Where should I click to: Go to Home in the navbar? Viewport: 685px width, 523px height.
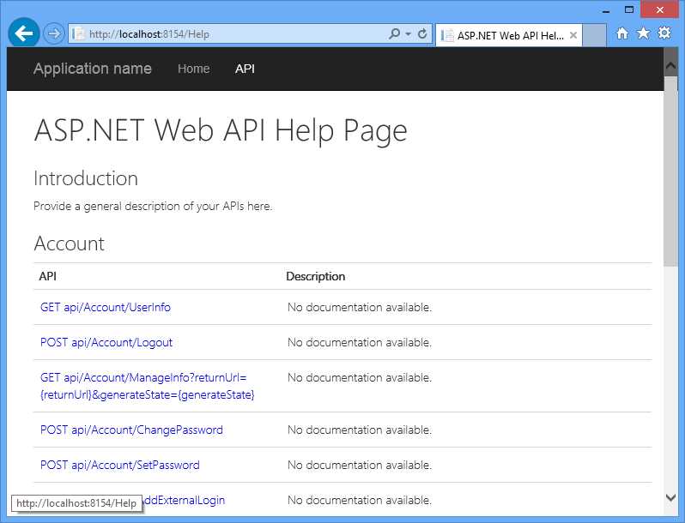pyautogui.click(x=193, y=69)
